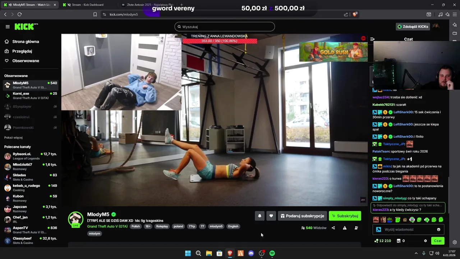Viewport: 460px width, 259px height.
Task: Collapse the chat panel arrow icon
Action: [x=372, y=39]
